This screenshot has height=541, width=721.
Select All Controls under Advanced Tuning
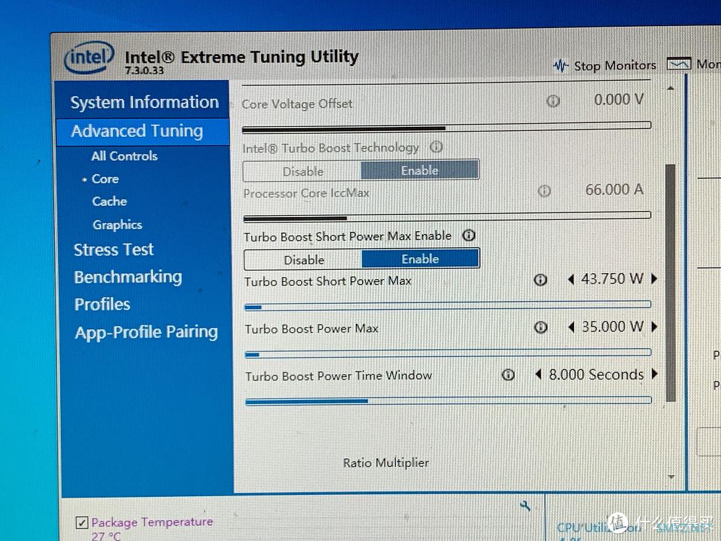(125, 156)
